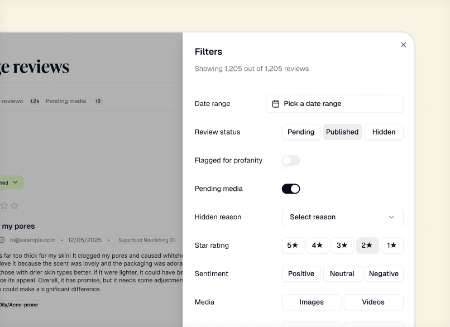Deselect the 2 star rating filter
450x327 pixels.
(x=367, y=246)
